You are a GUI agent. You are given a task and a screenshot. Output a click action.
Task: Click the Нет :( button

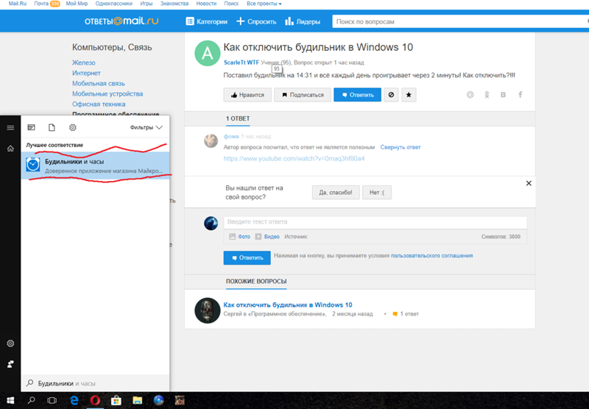pyautogui.click(x=377, y=193)
